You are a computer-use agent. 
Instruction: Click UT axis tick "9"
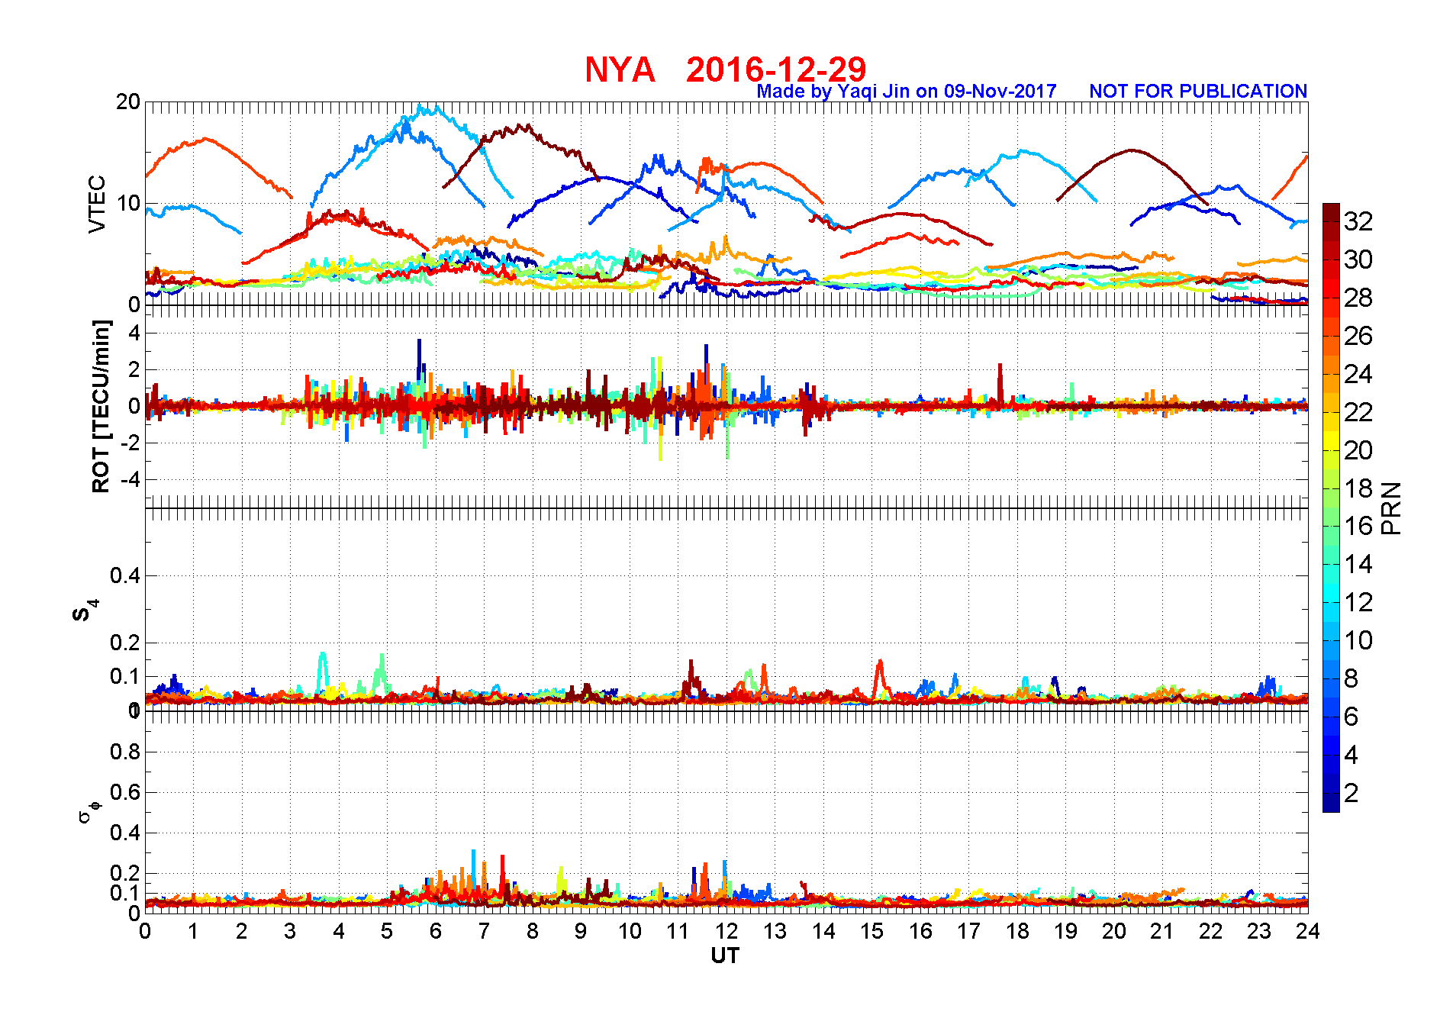click(x=581, y=931)
